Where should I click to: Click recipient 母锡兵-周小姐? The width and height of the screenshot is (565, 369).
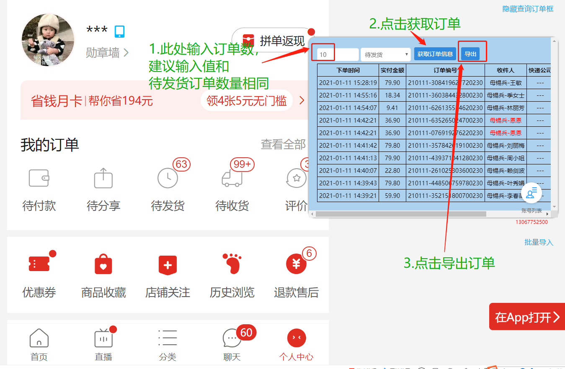tap(506, 158)
